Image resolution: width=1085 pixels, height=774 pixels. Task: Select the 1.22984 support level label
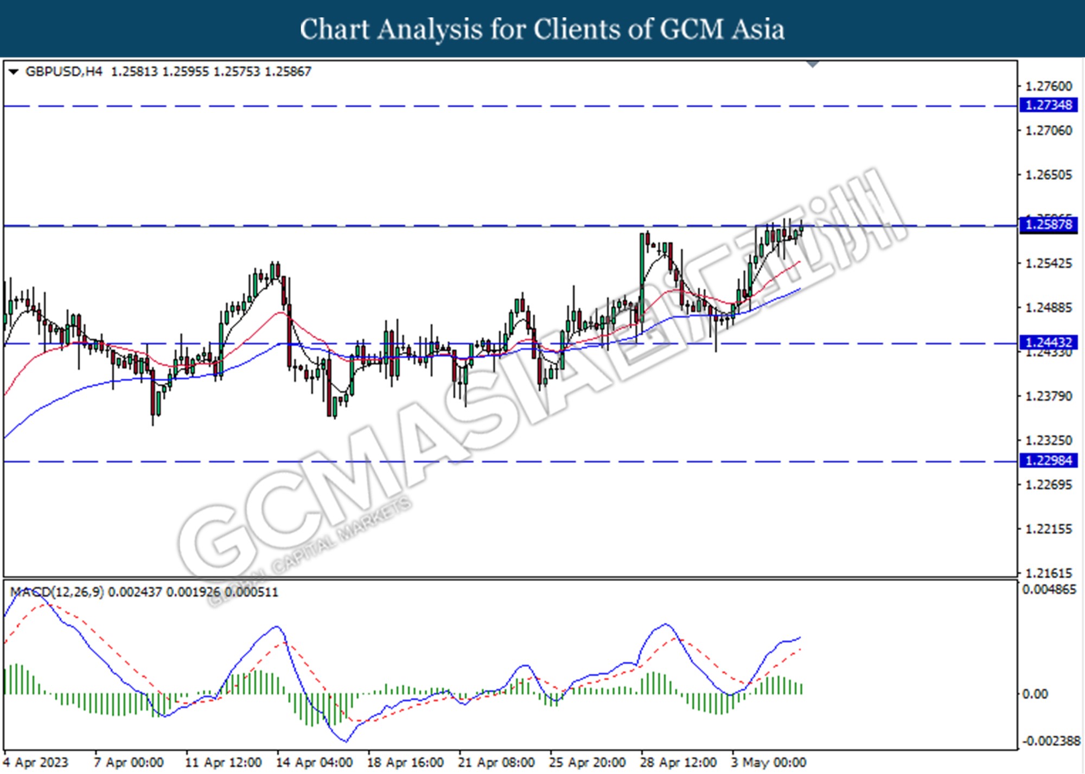1048,461
